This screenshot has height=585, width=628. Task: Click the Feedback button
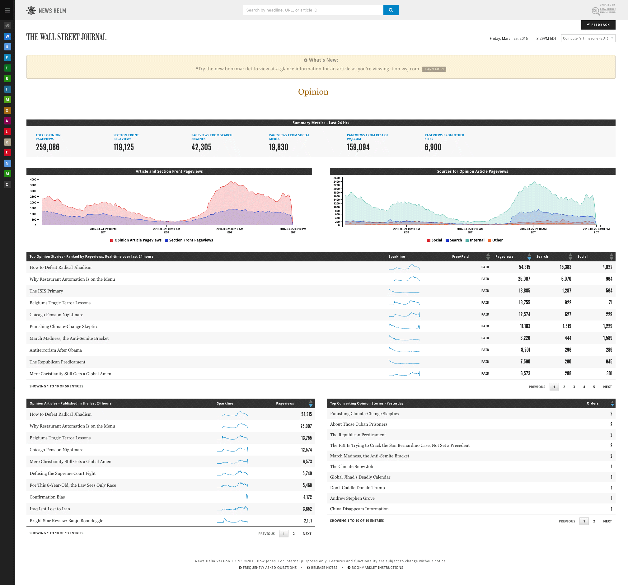tap(598, 25)
